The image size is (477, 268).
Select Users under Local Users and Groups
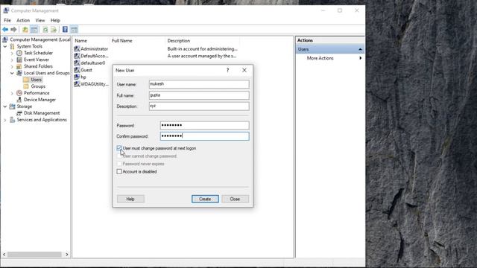(x=36, y=80)
